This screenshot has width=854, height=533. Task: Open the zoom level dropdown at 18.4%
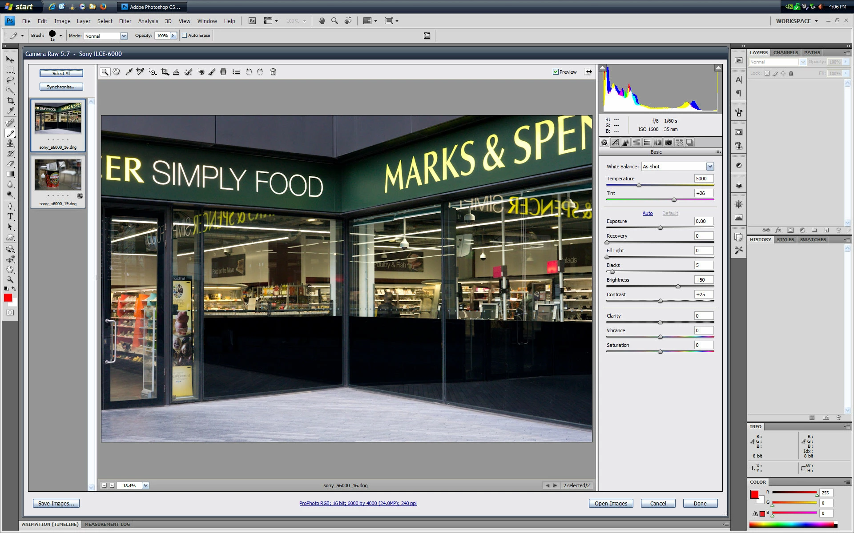(x=145, y=485)
